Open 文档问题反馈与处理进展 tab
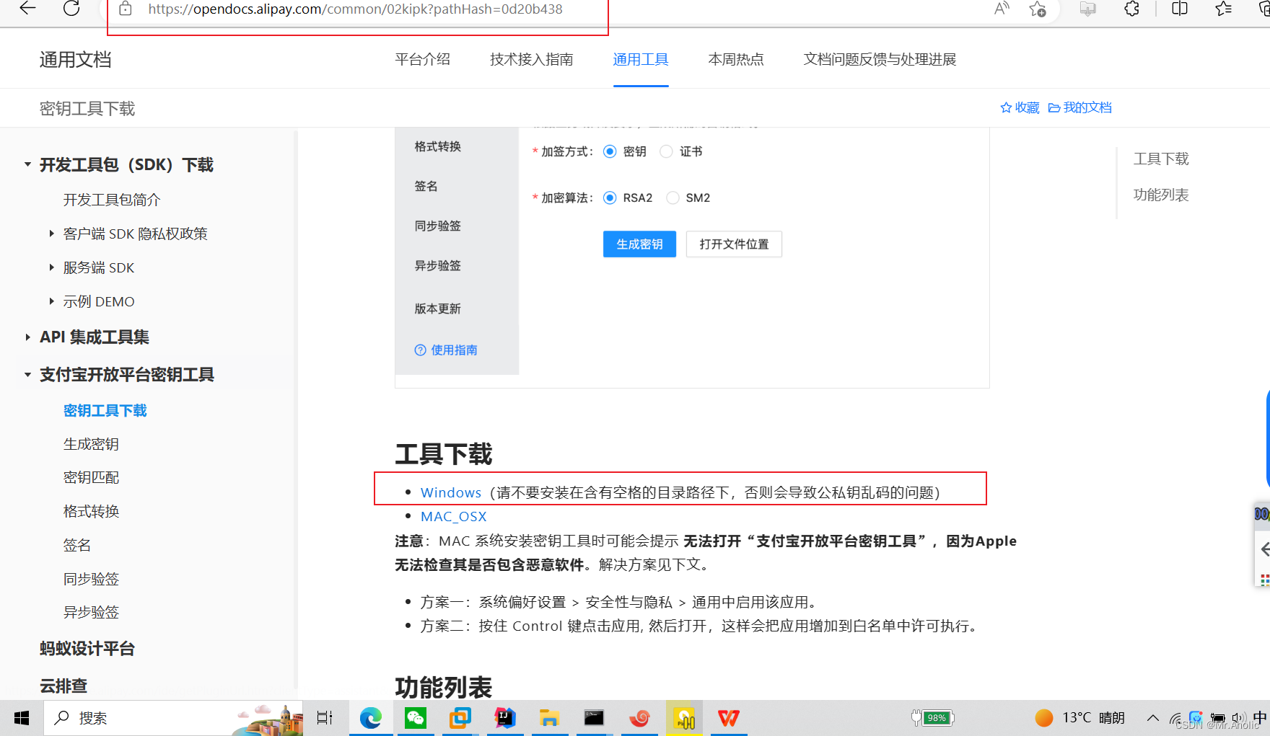This screenshot has height=736, width=1270. (x=880, y=59)
